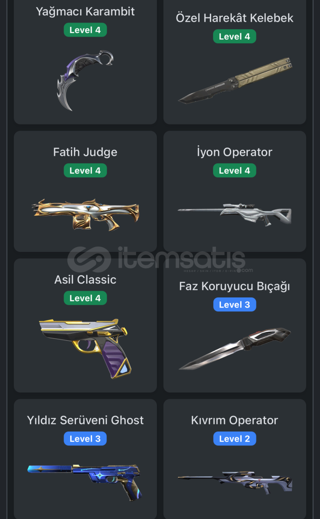The width and height of the screenshot is (320, 519).
Task: Click the Yağmacı Karambit knife image
Action: pyautogui.click(x=85, y=80)
